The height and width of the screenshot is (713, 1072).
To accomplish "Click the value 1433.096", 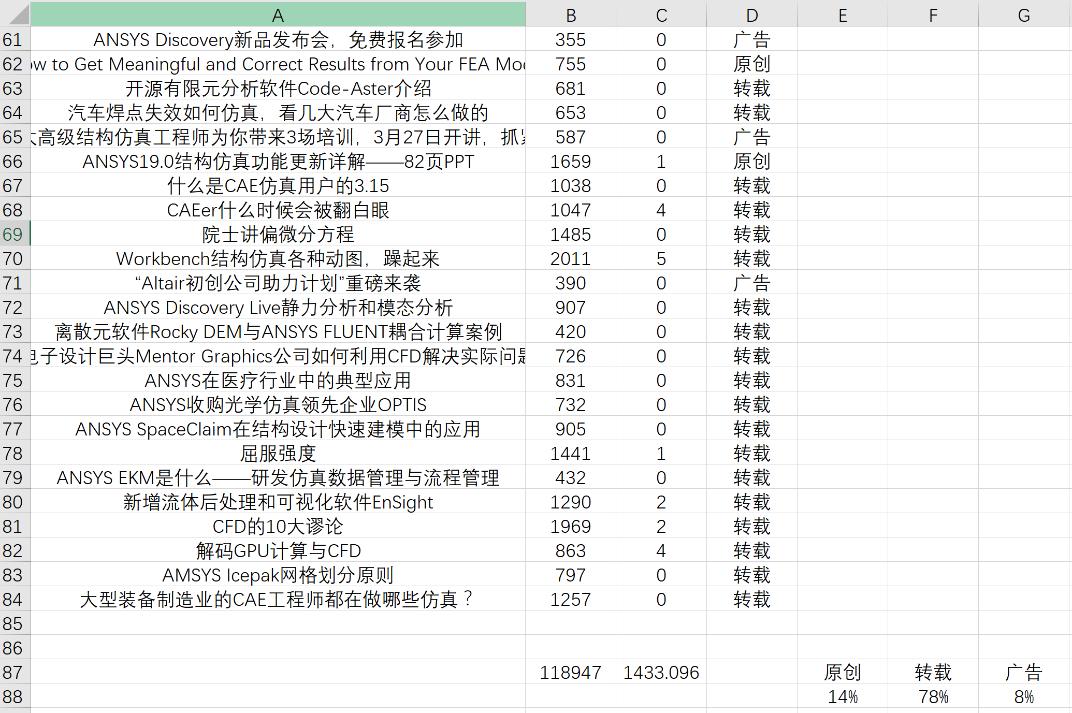I will (661, 673).
